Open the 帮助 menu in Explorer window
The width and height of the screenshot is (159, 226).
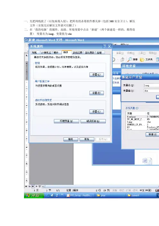pyautogui.click(x=153, y=53)
